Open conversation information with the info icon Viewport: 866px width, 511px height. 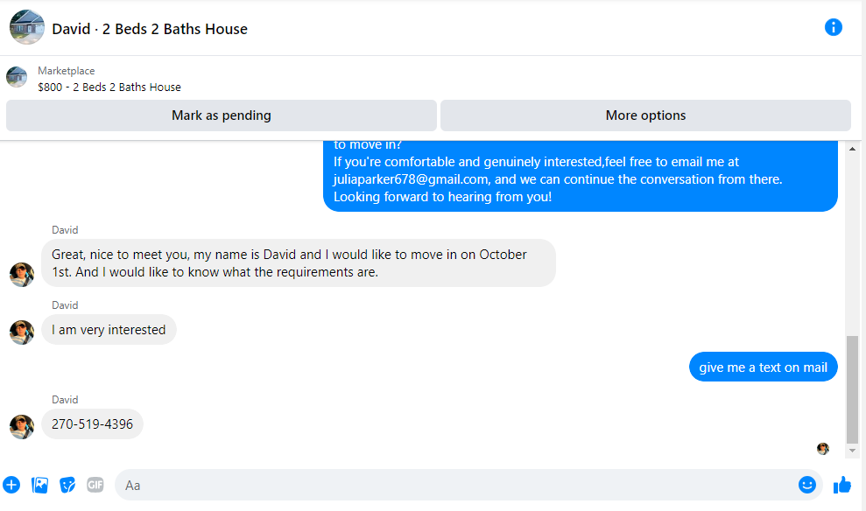(833, 27)
